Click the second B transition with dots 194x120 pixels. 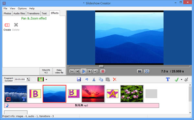(x=74, y=94)
